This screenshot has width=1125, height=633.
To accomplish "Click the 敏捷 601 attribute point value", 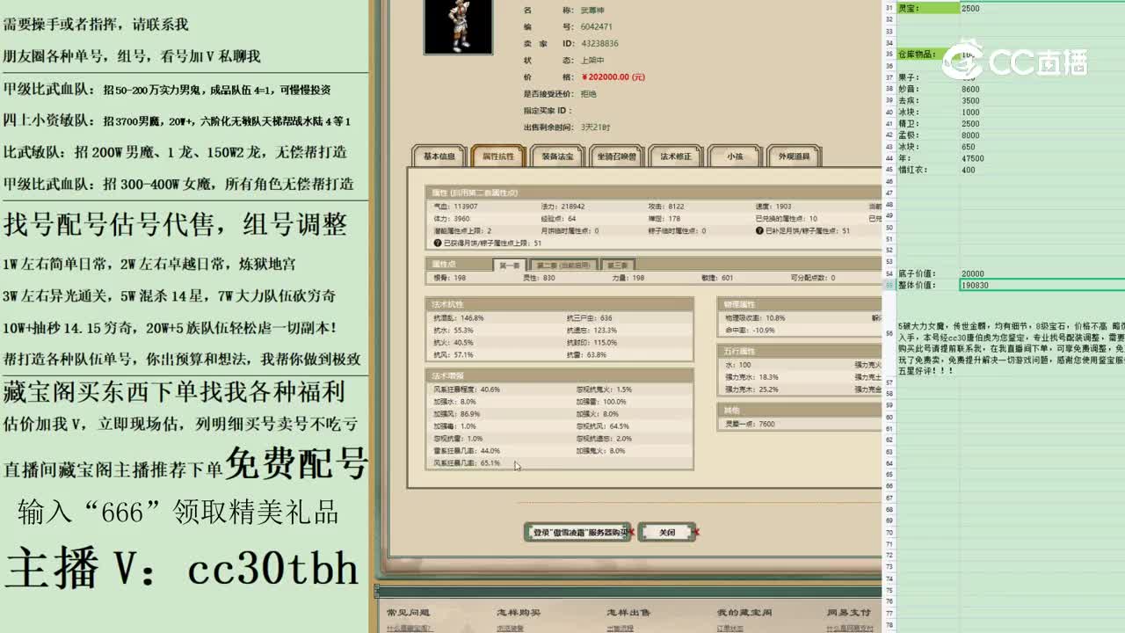I will (x=716, y=278).
